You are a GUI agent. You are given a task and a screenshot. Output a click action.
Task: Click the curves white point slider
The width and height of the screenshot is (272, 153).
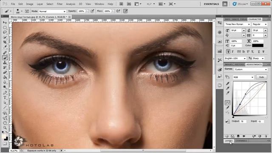click(x=266, y=117)
